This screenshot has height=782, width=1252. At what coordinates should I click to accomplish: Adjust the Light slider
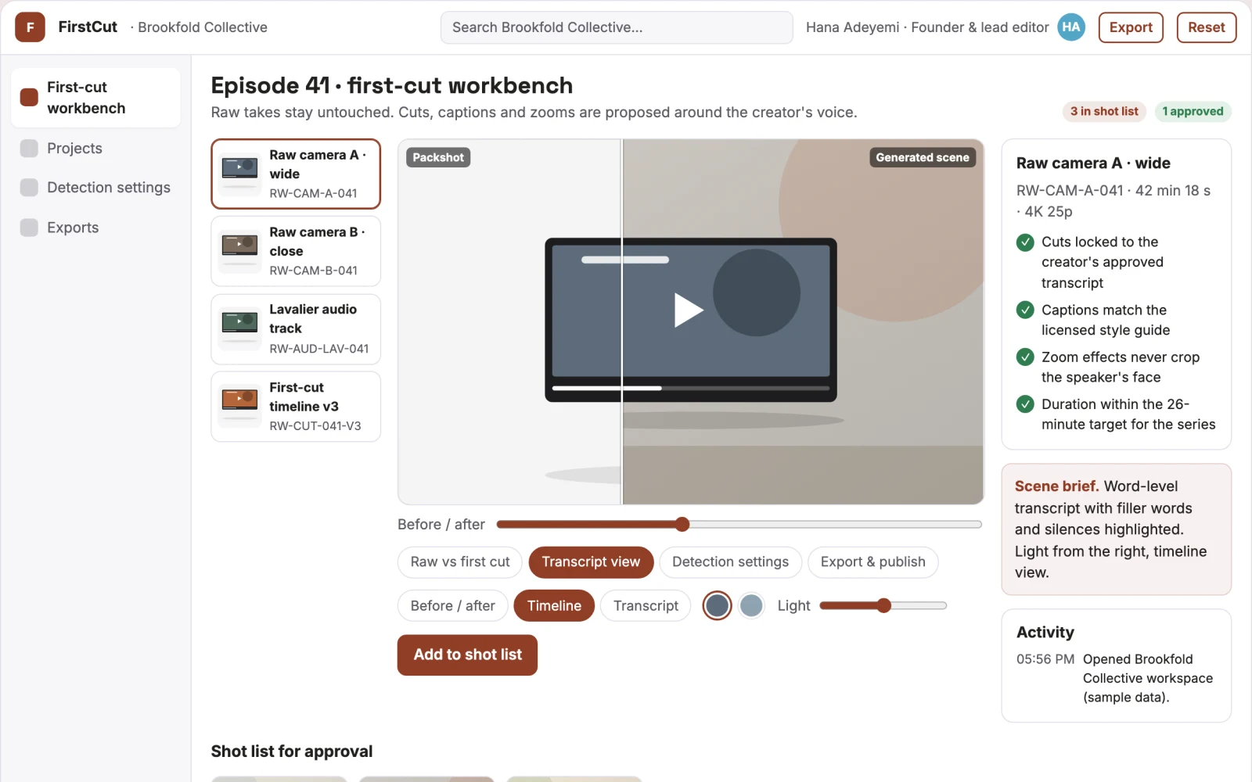883,605
